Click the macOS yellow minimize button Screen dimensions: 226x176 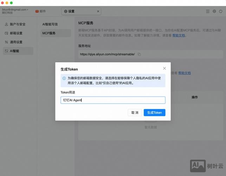[x=7, y=3]
